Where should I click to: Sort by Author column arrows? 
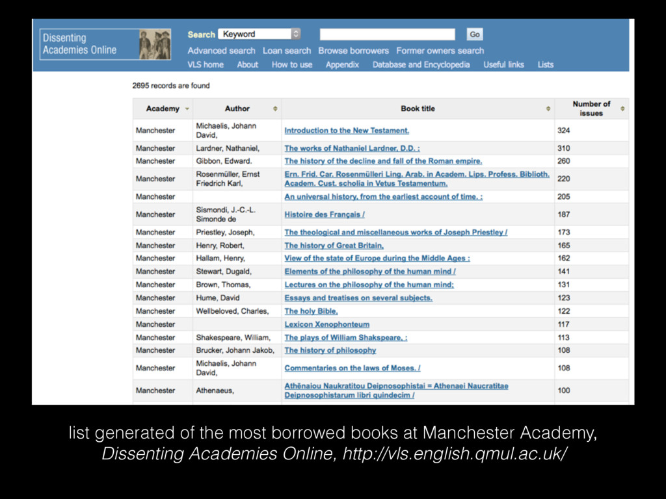tap(275, 109)
